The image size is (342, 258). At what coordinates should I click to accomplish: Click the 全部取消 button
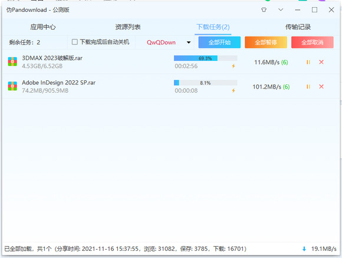313,43
